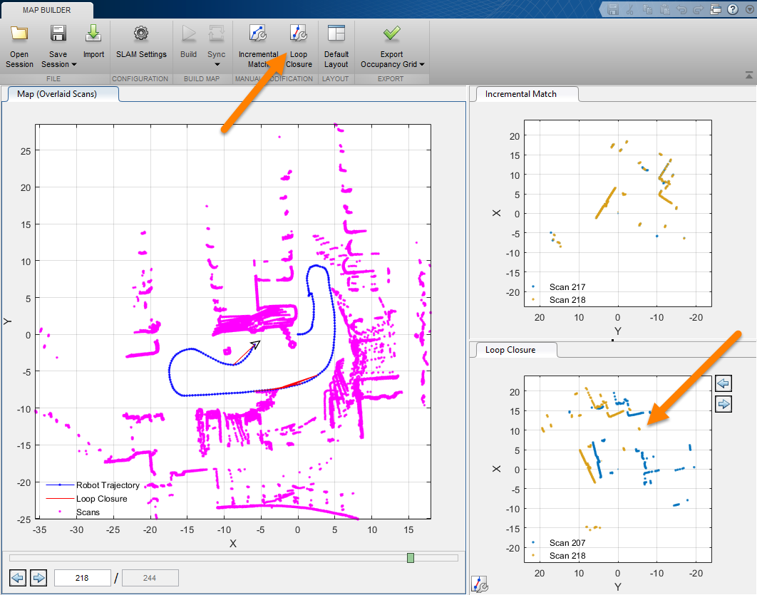
Task: Select the Incremental Match panel tab
Action: 520,94
